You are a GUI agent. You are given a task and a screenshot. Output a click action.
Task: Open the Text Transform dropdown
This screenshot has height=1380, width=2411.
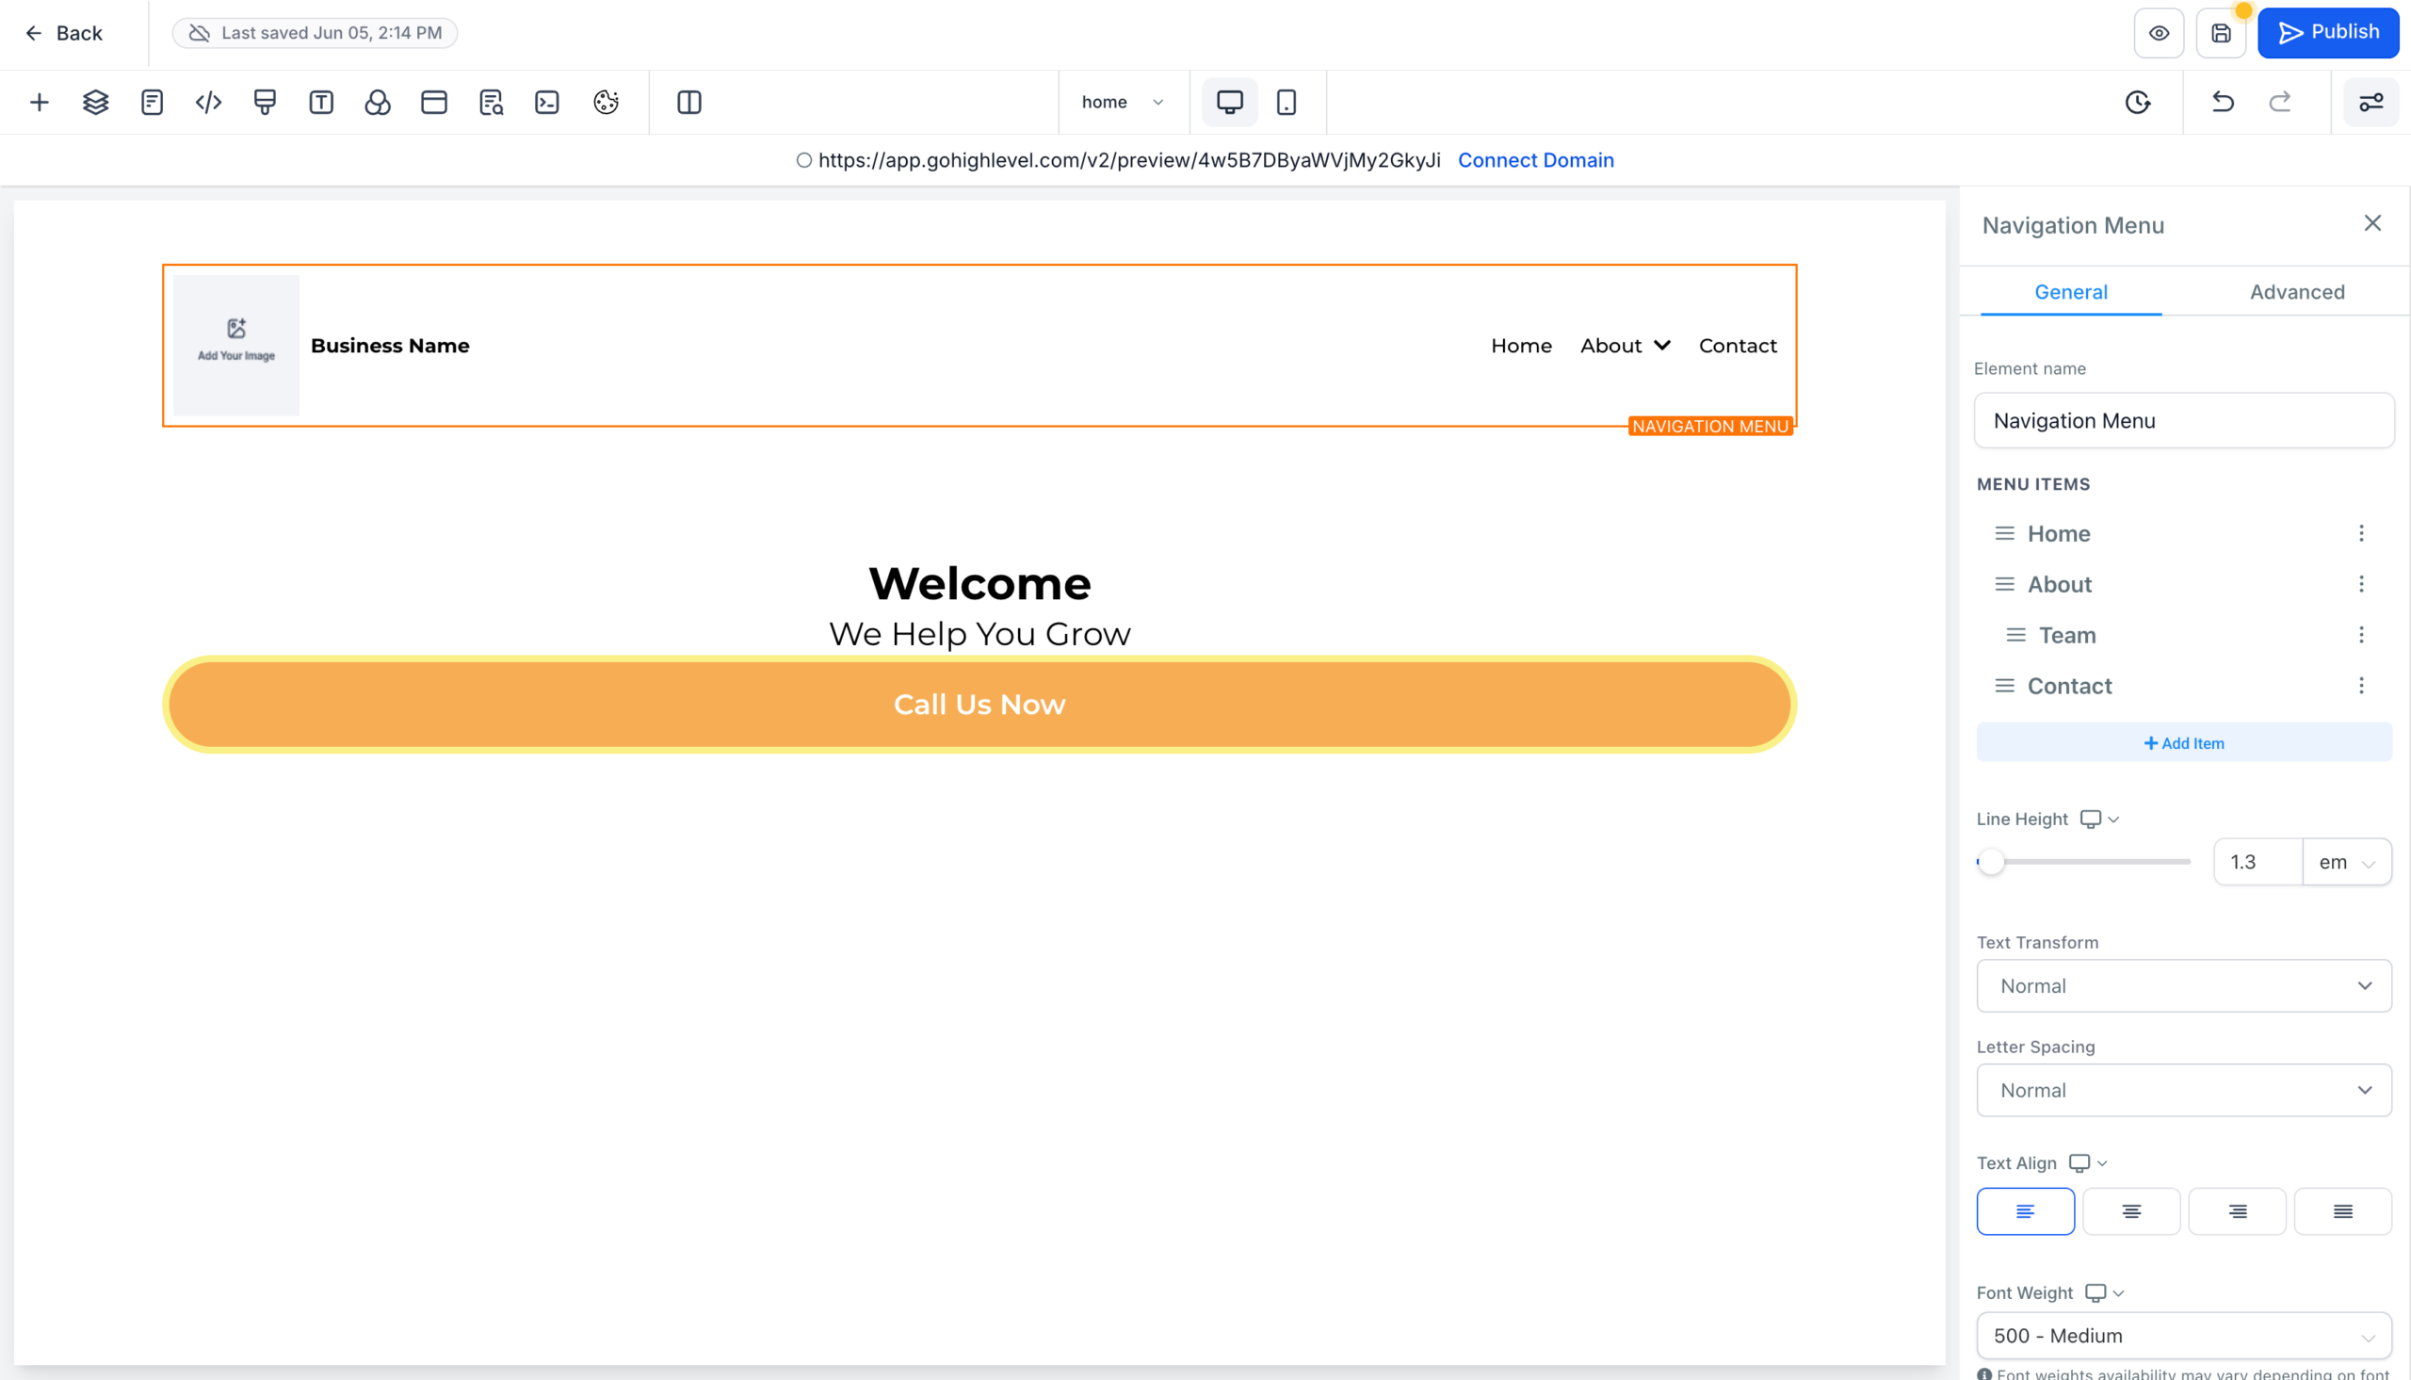tap(2183, 985)
